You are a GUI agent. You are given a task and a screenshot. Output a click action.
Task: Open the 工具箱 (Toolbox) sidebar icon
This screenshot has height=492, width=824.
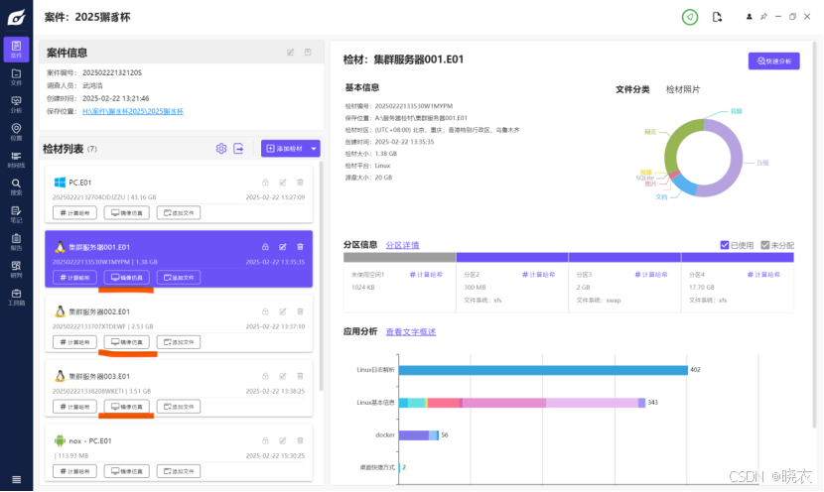(x=16, y=296)
